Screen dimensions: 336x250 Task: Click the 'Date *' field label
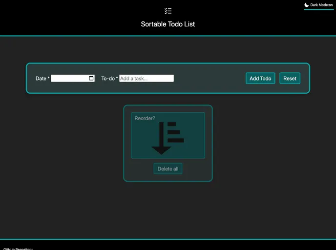point(42,79)
